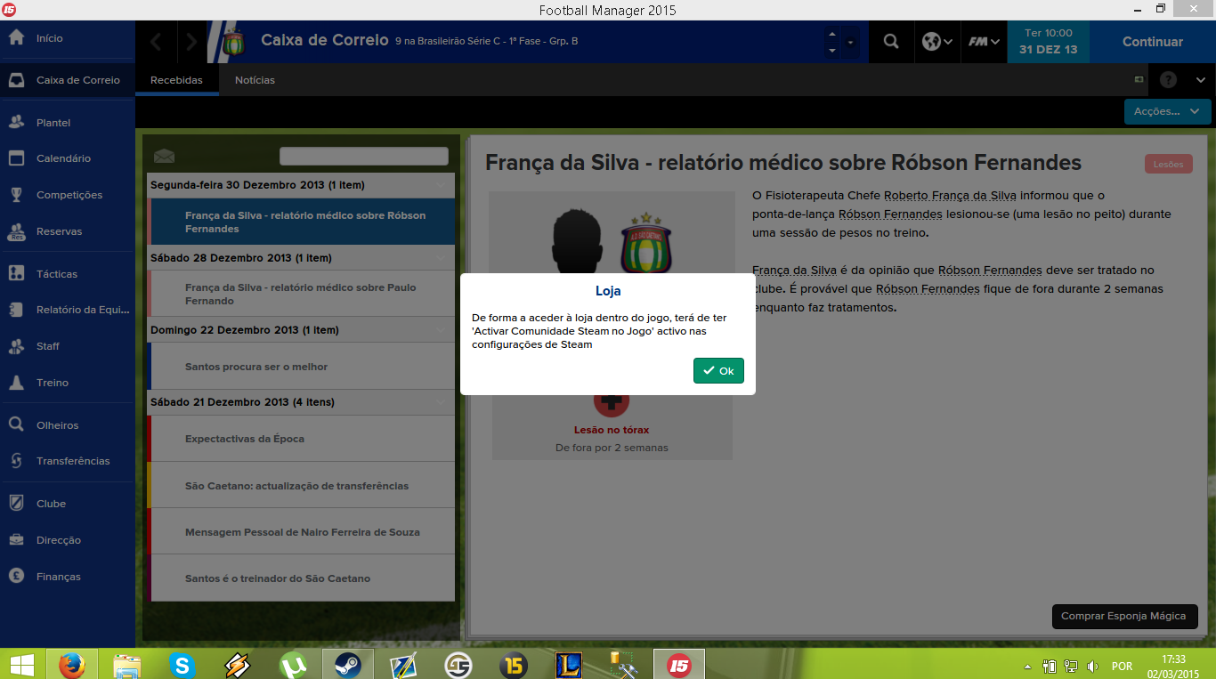The height and width of the screenshot is (679, 1216).
Task: Open the Windows Start button
Action: [21, 665]
